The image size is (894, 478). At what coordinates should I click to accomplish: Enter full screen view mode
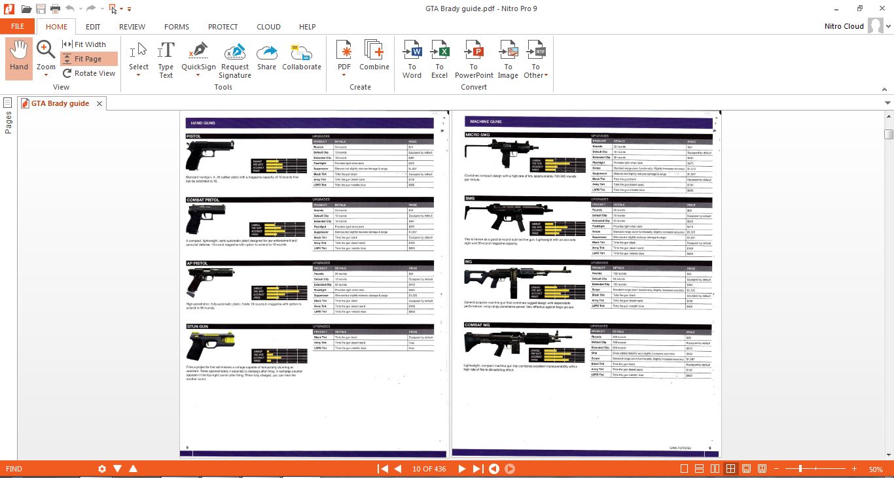point(745,469)
